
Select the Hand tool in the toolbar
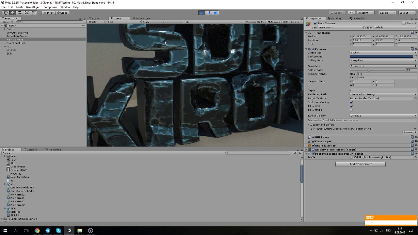tap(6, 13)
